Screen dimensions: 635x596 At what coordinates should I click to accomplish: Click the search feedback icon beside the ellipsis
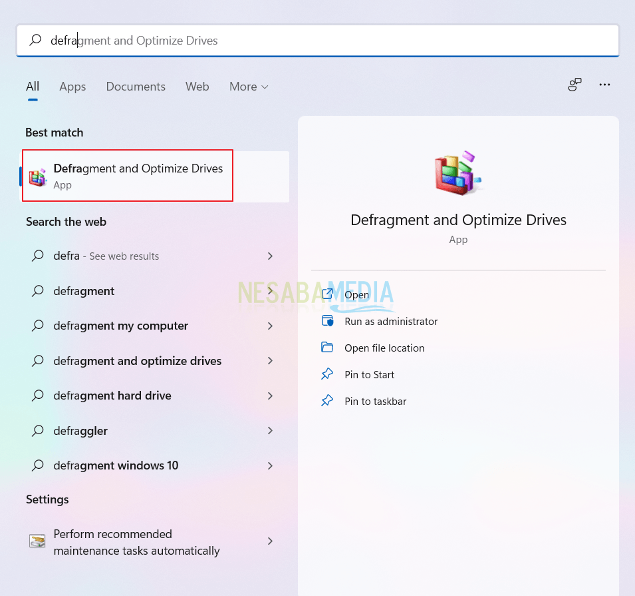[574, 85]
